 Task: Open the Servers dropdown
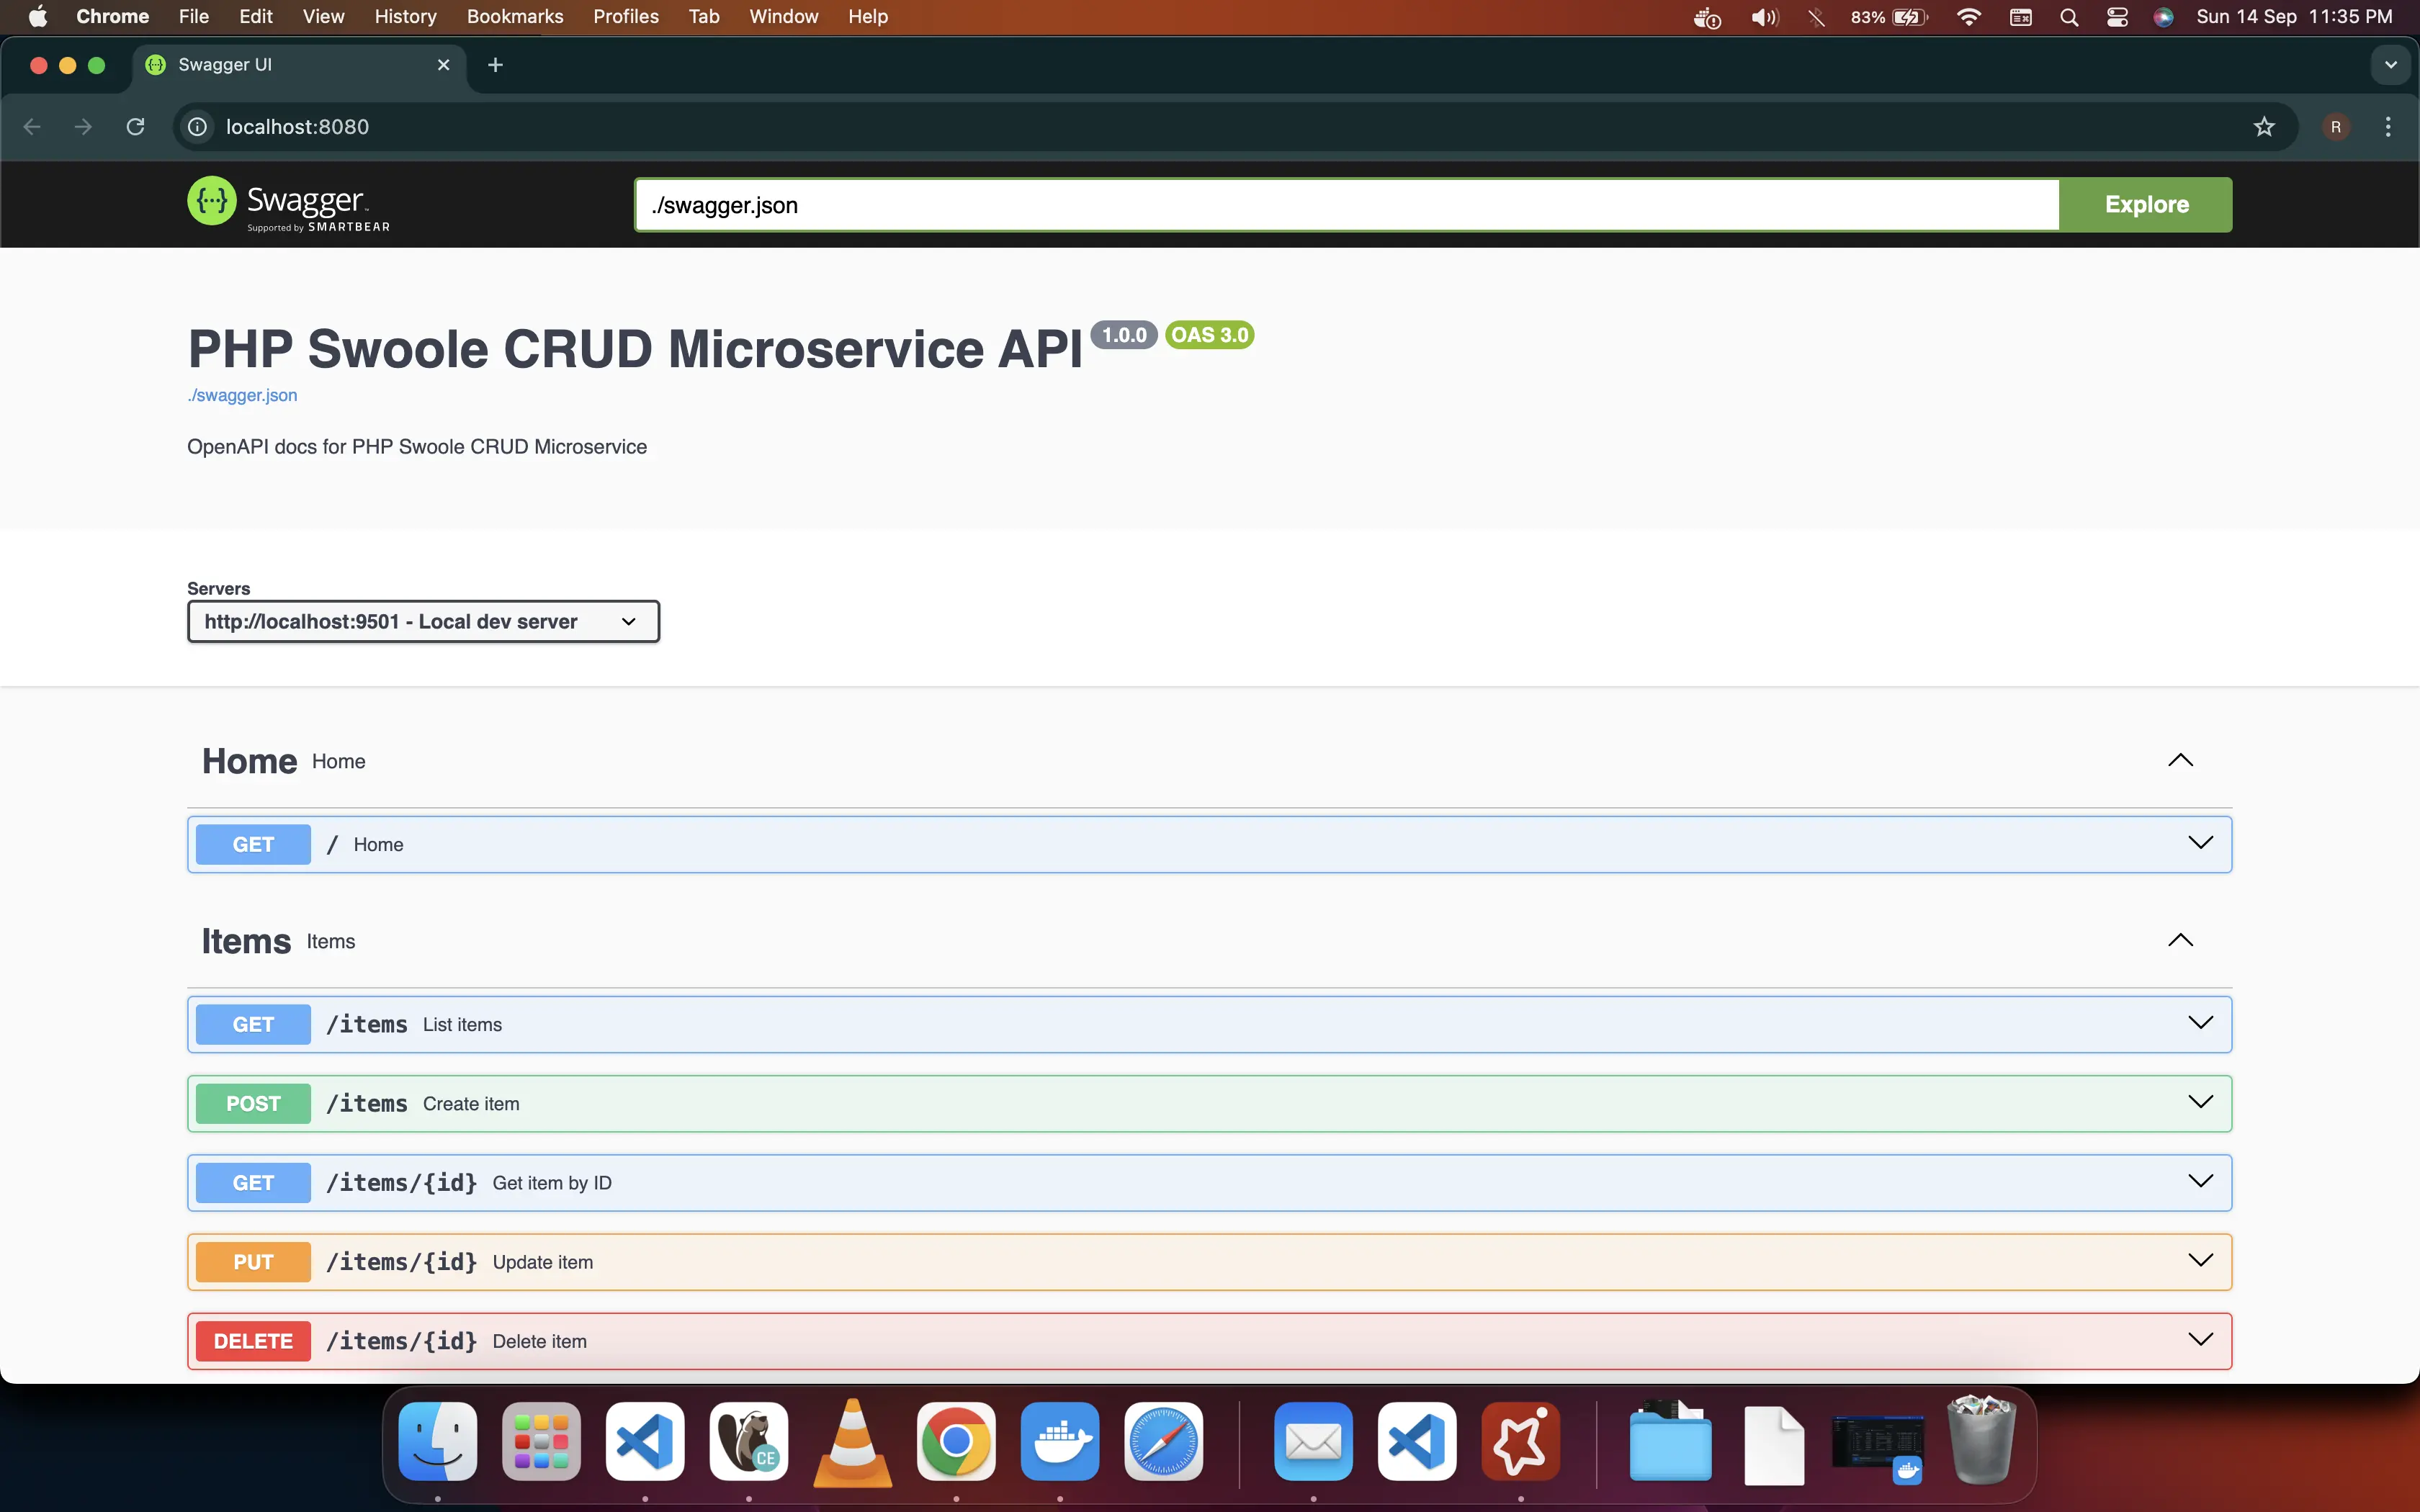[x=423, y=622]
